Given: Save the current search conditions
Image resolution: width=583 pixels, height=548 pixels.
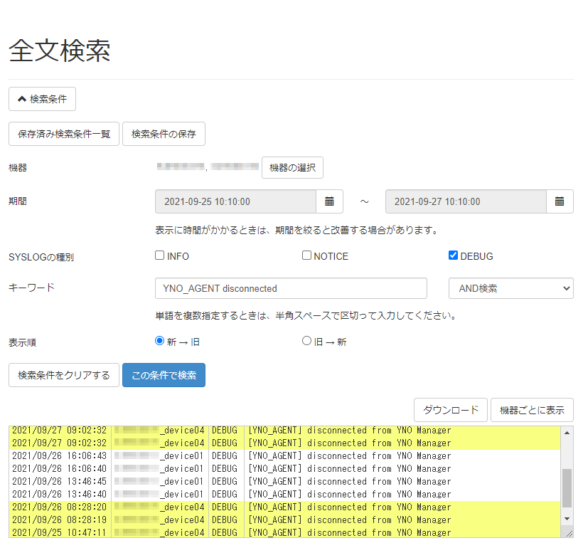Looking at the screenshot, I should point(164,134).
